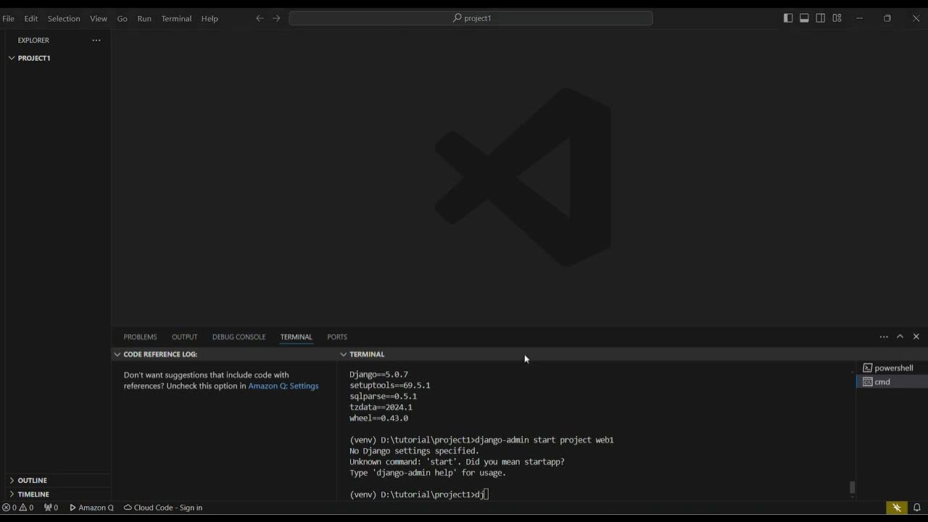Restore down the VS Code window

(x=887, y=18)
